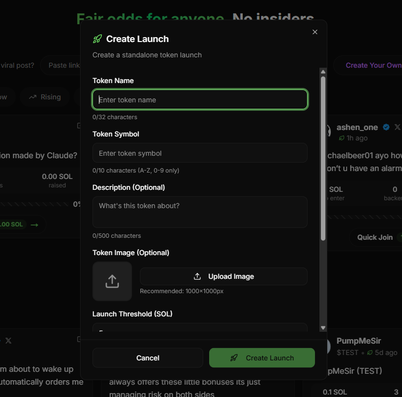Open the Create Your Own button
The image size is (402, 397).
coord(371,65)
